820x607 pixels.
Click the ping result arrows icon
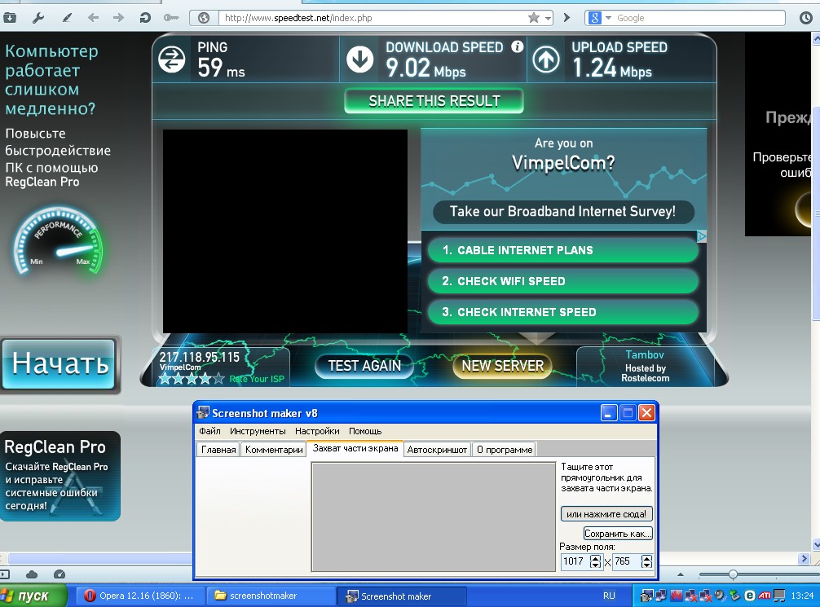pos(172,59)
